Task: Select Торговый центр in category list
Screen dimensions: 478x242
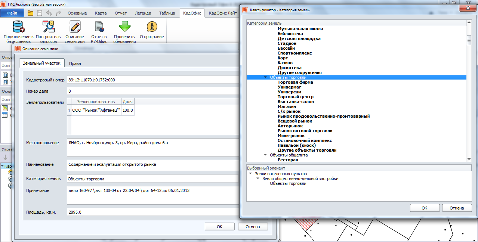Action: 295,97
